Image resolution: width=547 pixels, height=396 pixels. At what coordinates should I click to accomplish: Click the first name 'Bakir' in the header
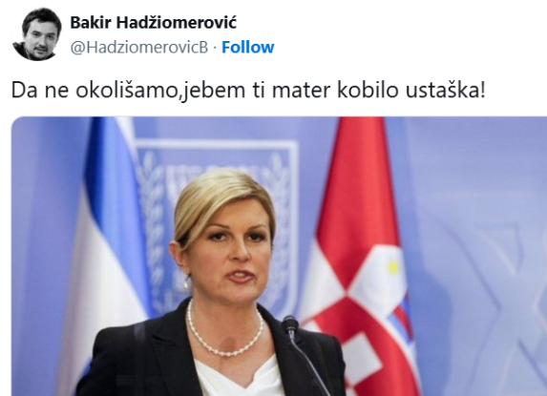pos(91,23)
